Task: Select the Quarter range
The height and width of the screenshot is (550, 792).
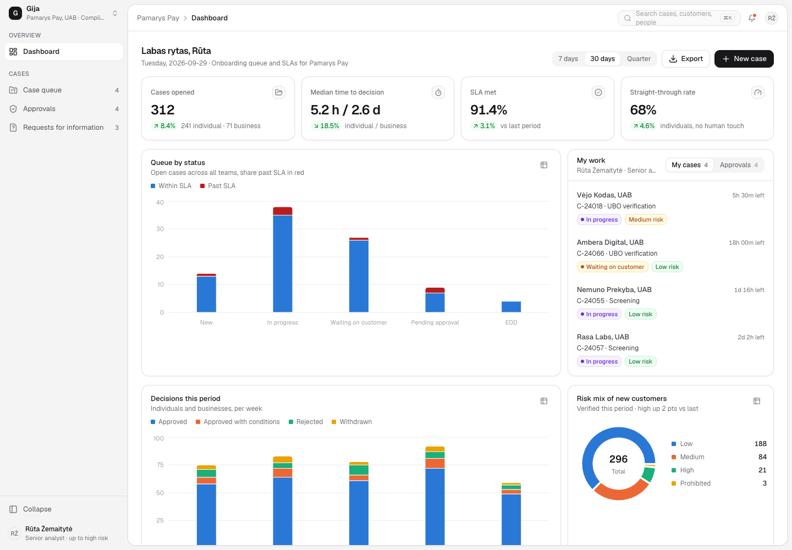Action: 639,59
